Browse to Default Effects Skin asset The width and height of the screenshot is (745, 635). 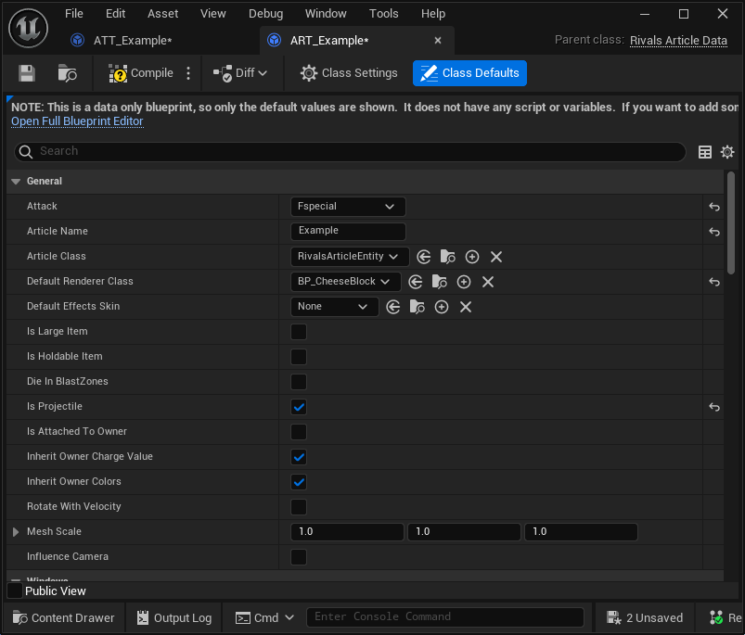pyautogui.click(x=417, y=307)
